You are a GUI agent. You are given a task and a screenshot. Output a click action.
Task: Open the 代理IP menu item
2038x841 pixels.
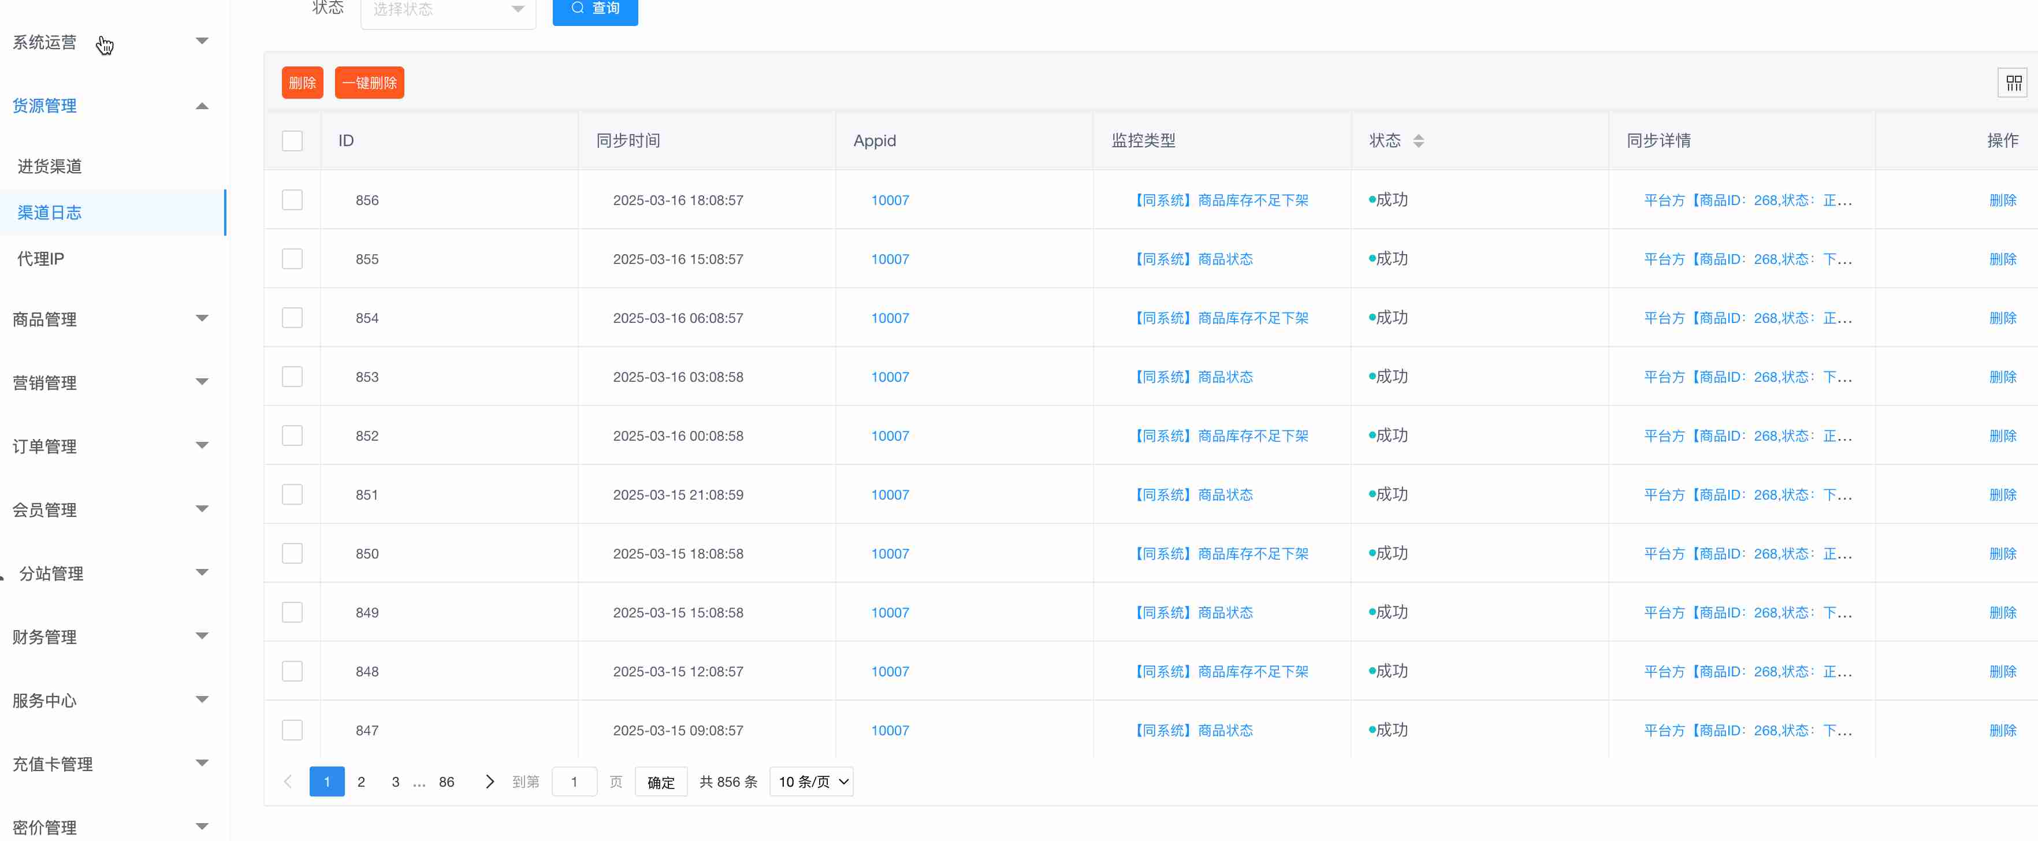click(41, 259)
